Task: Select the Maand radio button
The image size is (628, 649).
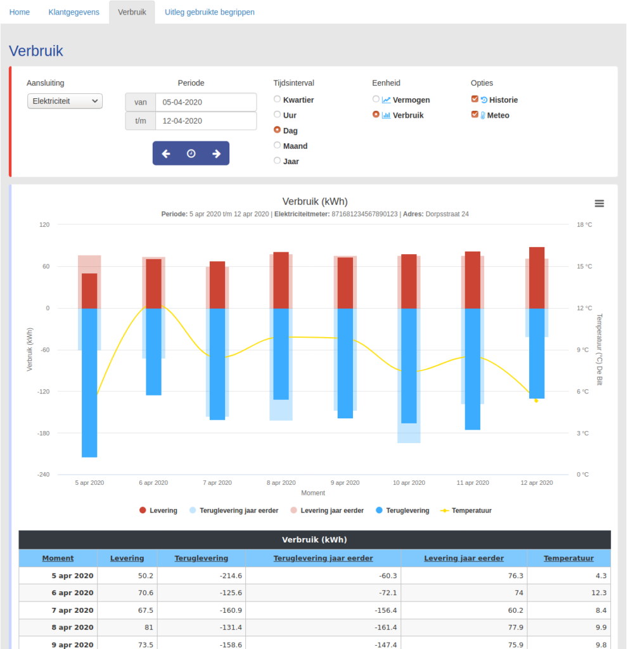Action: pyautogui.click(x=277, y=145)
